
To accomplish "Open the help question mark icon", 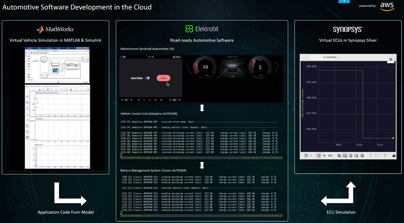I will tap(27, 138).
